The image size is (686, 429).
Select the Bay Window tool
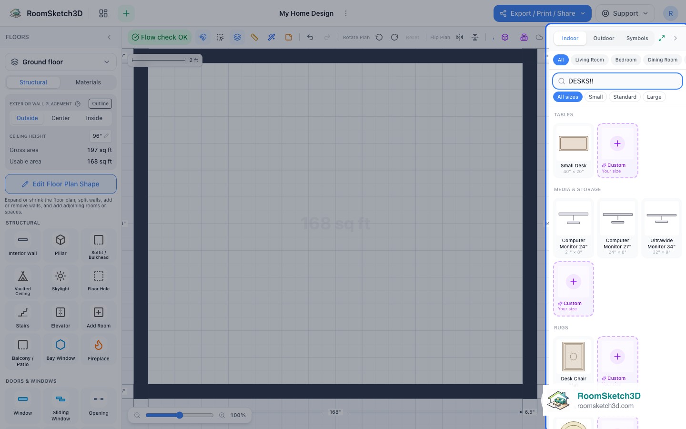coord(61,352)
